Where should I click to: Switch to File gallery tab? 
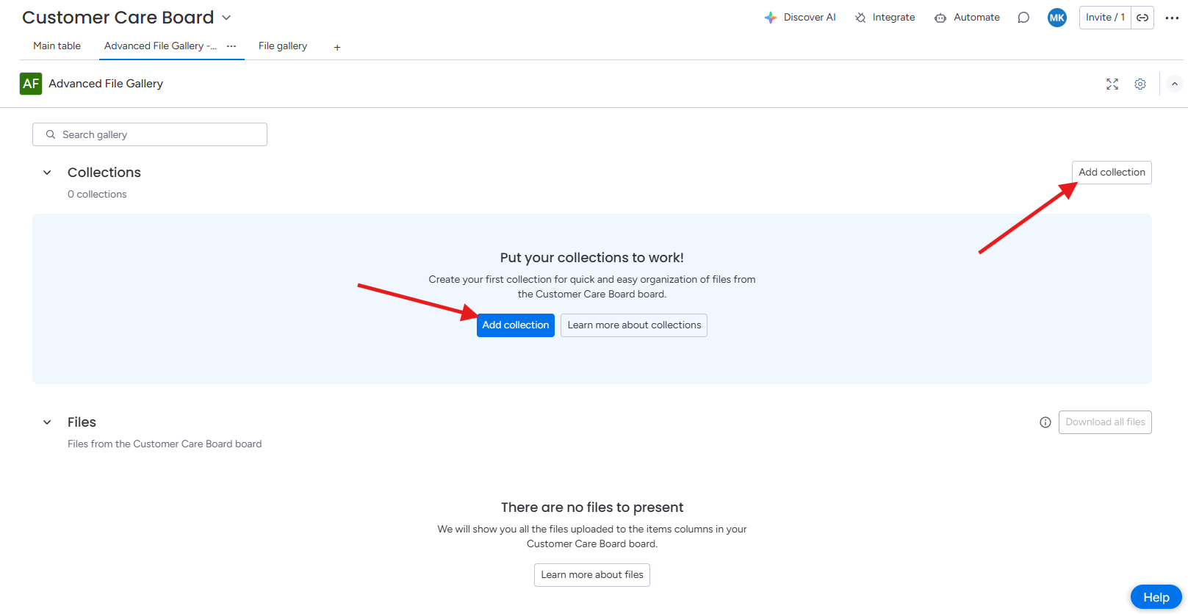283,46
